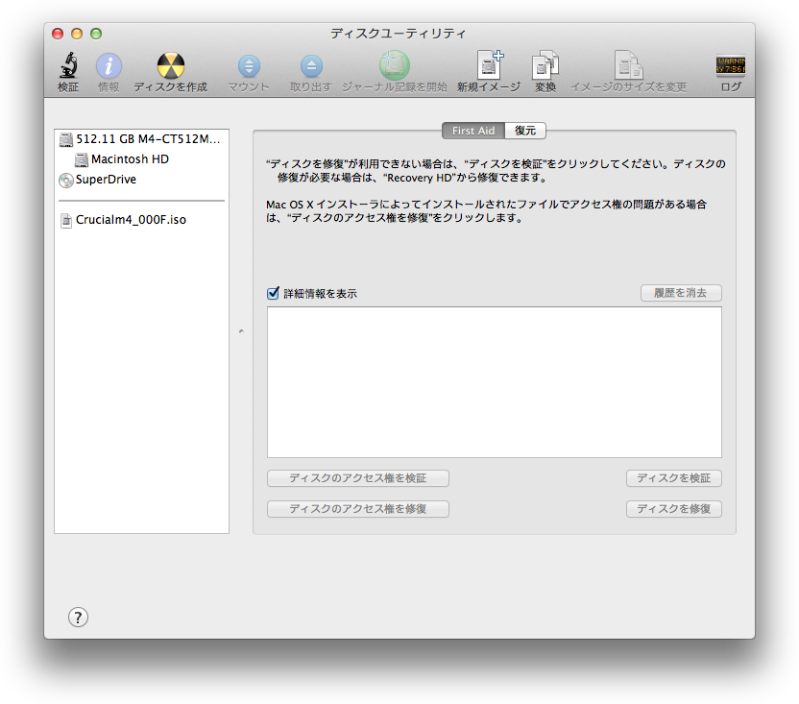Toggle the 詳細情報を表示 checkbox
Screen dimensions: 799x704
point(273,293)
